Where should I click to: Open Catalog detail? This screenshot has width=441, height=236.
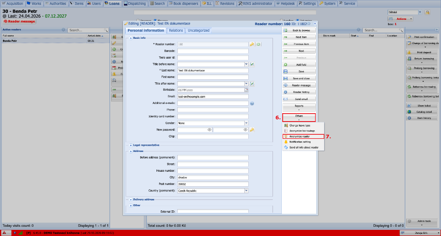pyautogui.click(x=422, y=112)
